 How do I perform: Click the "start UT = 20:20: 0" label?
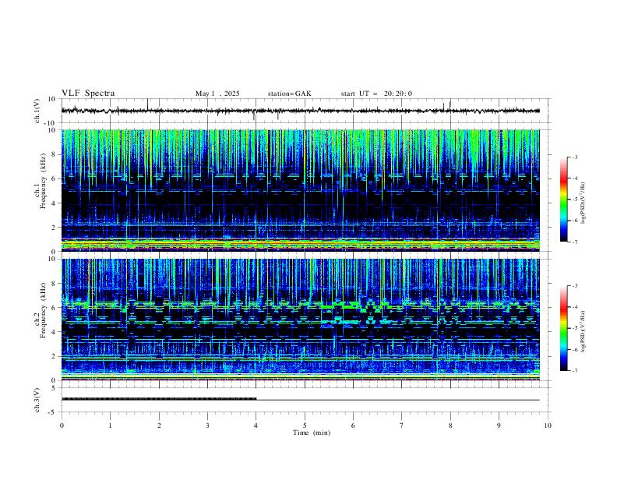(x=376, y=94)
